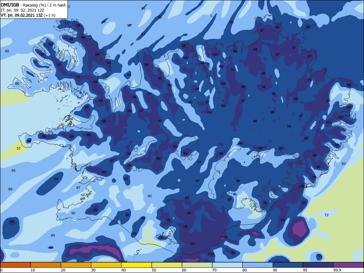Click the humidity value 87 on the map
This screenshot has width=364, height=273.
[78, 187]
